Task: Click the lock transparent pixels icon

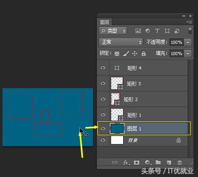Action: [117, 54]
